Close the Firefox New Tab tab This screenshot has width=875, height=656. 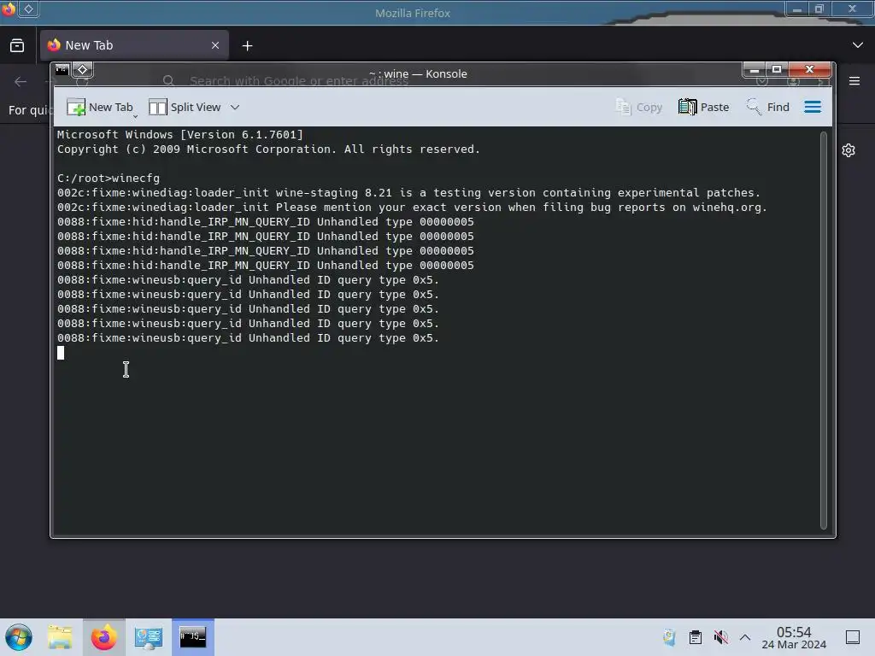215,45
